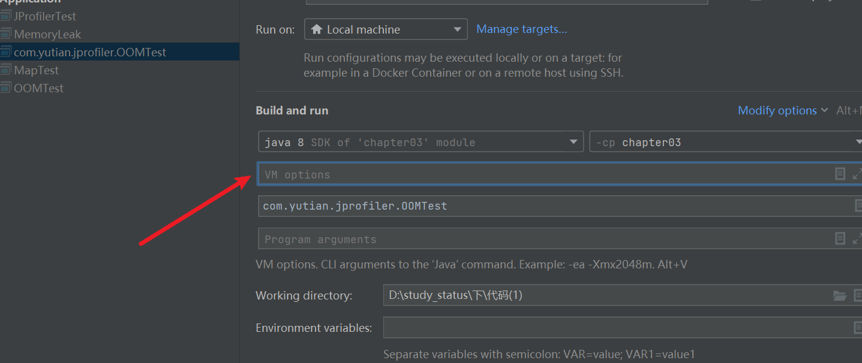Click the Manage targets link

click(521, 29)
